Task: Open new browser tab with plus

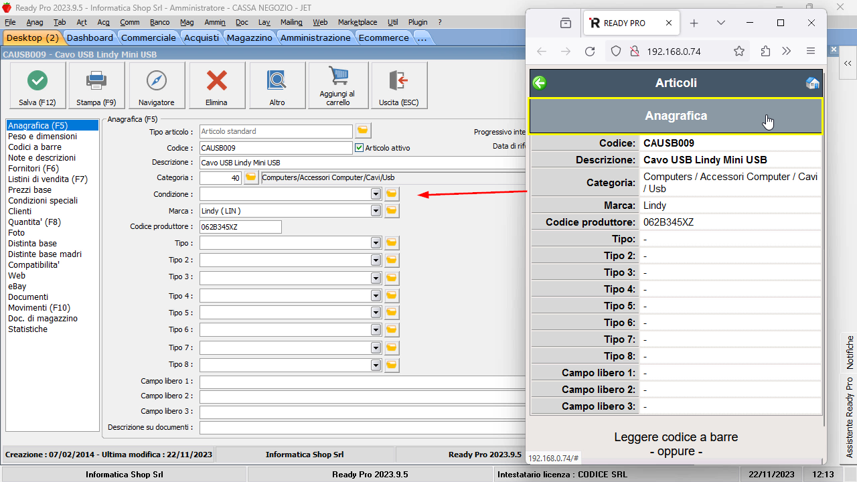Action: click(x=694, y=23)
